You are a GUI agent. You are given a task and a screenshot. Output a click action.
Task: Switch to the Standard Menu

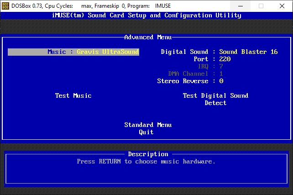[148, 125]
